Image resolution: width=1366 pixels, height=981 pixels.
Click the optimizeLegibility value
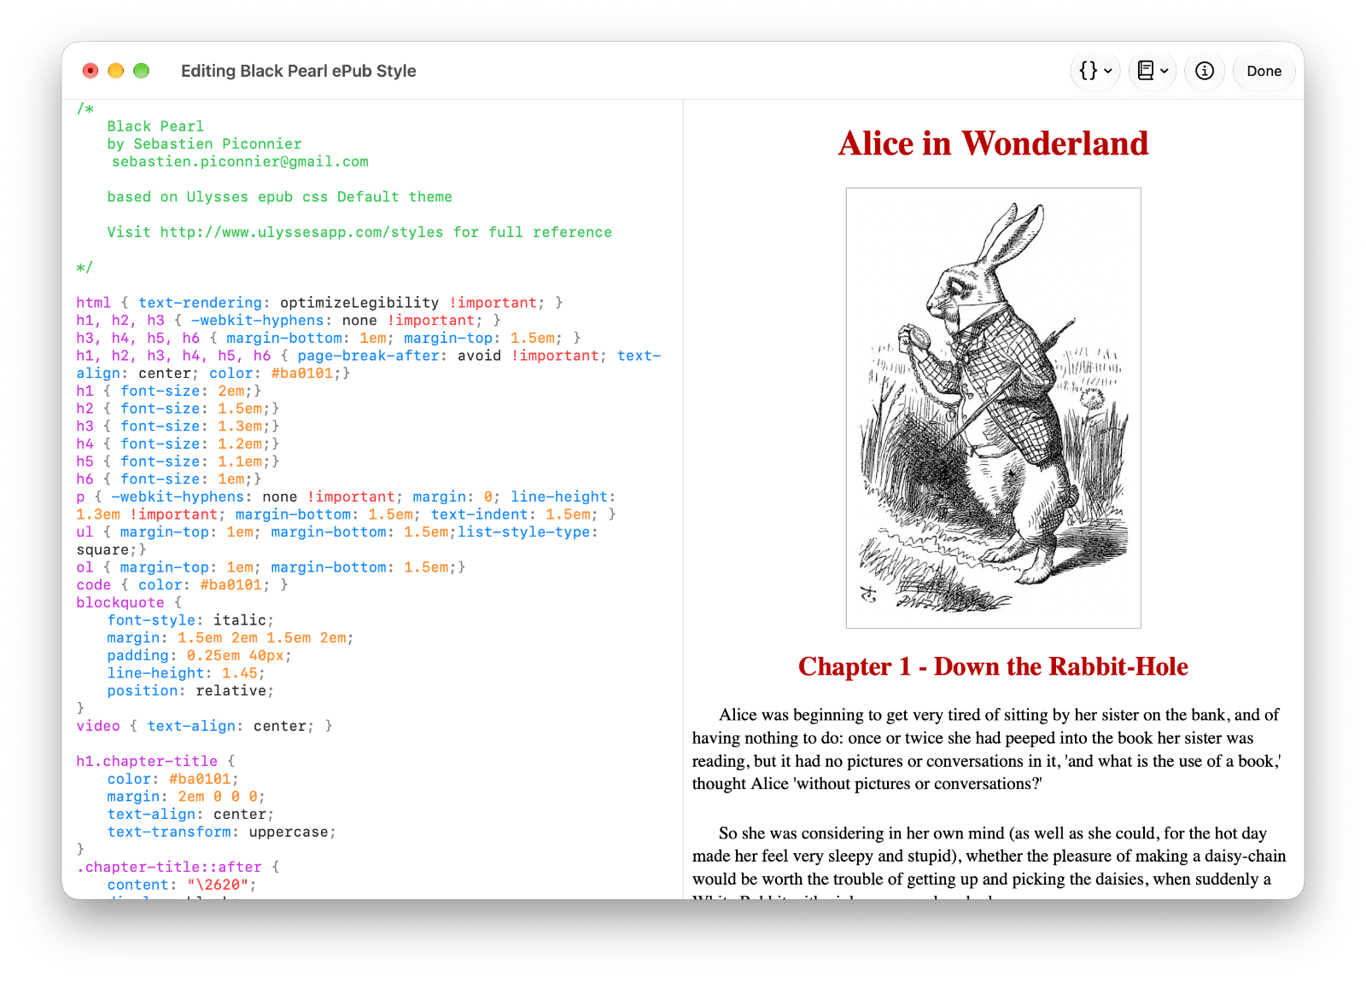[359, 303]
